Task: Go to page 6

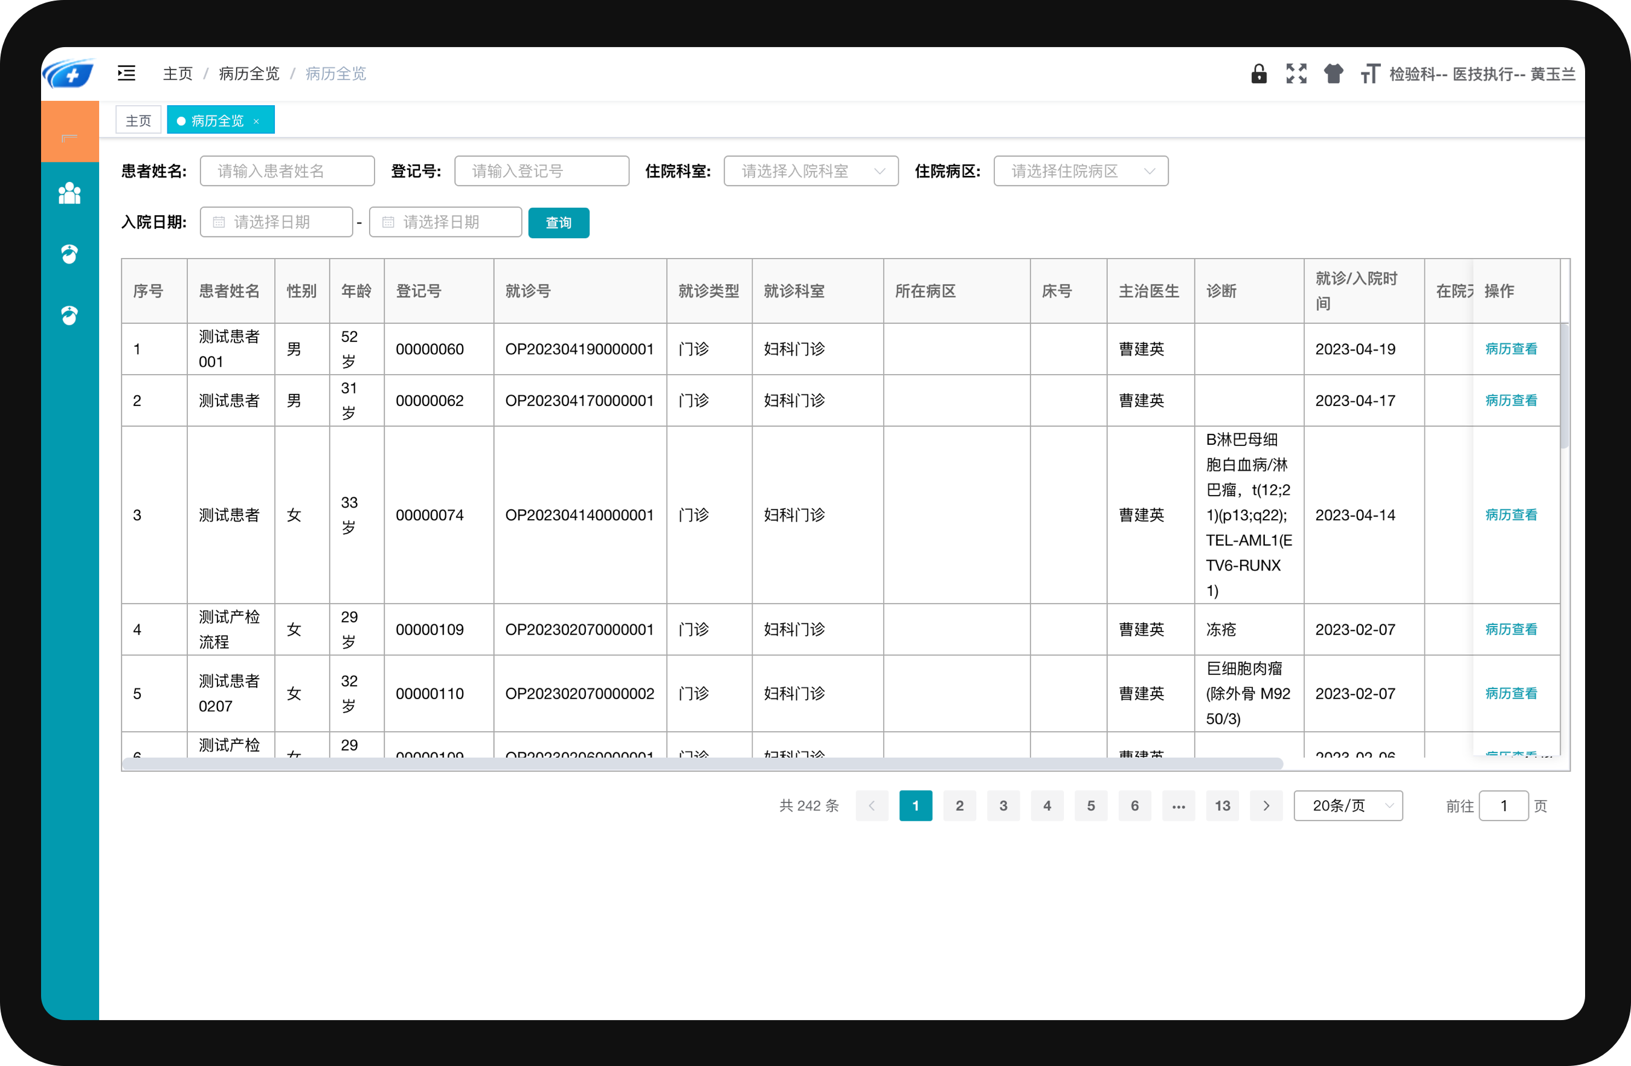Action: [x=1135, y=806]
